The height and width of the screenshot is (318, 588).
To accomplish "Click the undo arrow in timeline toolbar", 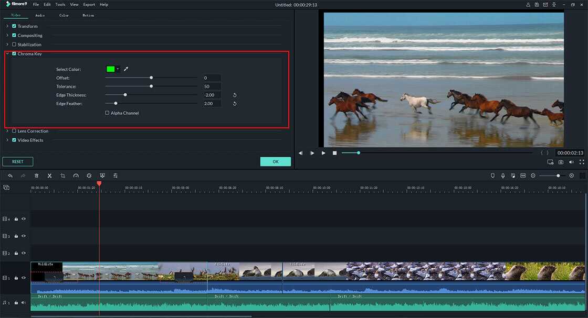I will [10, 176].
